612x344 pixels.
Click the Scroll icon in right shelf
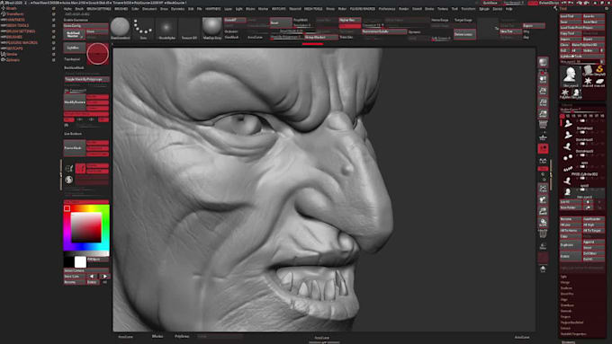point(543,79)
